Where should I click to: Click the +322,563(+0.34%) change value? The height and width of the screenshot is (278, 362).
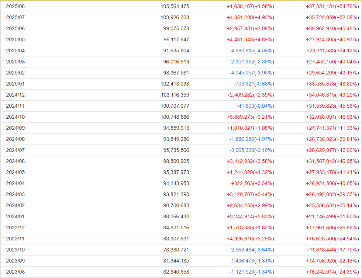(252, 184)
